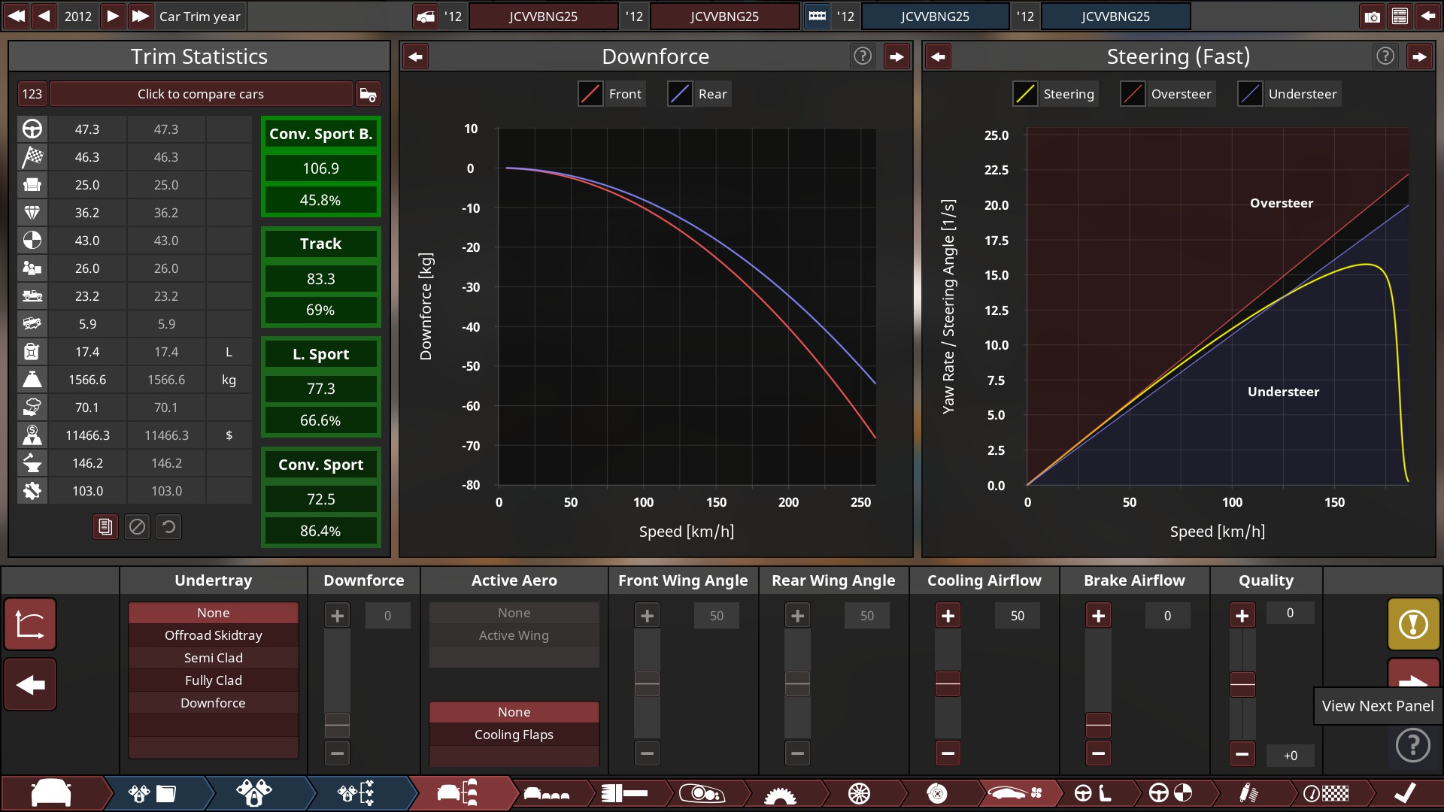The image size is (1444, 812).
Task: Click the car icon beside first '12 label
Action: tap(426, 16)
